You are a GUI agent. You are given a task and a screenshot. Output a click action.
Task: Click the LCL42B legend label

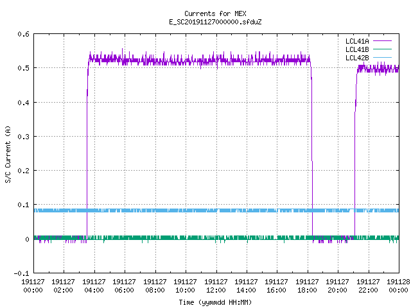point(357,58)
